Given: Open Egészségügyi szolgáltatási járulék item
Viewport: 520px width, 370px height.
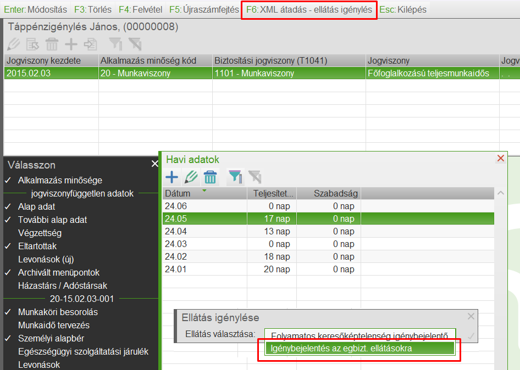Looking at the screenshot, I should tap(83, 351).
